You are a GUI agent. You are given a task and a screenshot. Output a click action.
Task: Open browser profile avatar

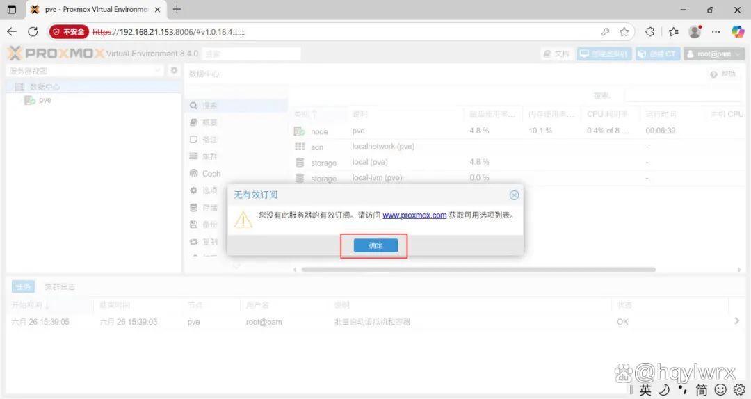[x=695, y=31]
